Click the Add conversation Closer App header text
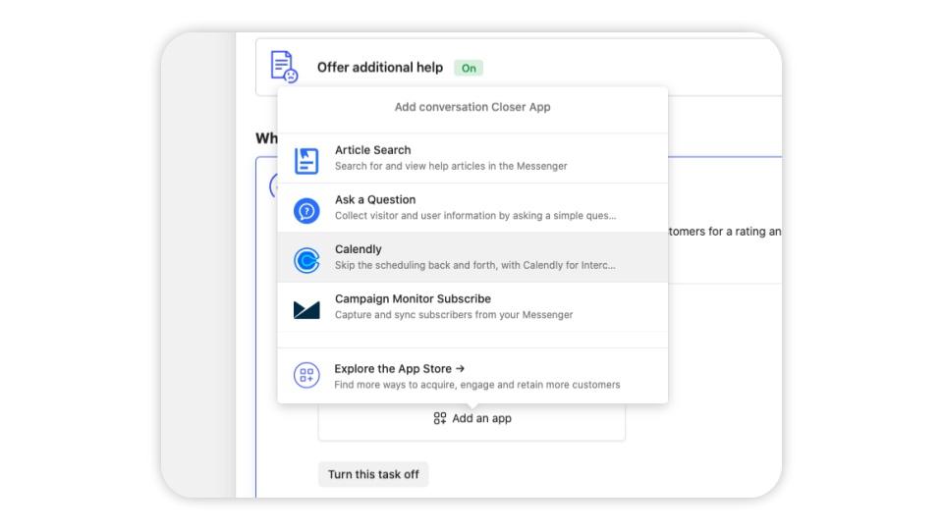This screenshot has height=530, width=943. [472, 107]
